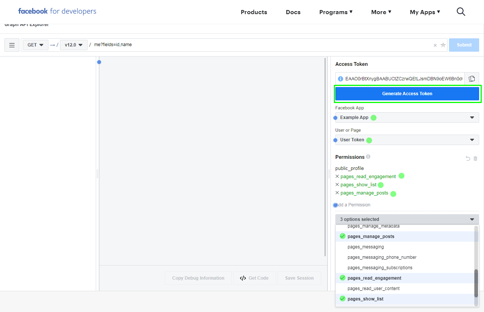This screenshot has width=484, height=312.
Task: Go to facebook for developers home logo
Action: [x=57, y=11]
